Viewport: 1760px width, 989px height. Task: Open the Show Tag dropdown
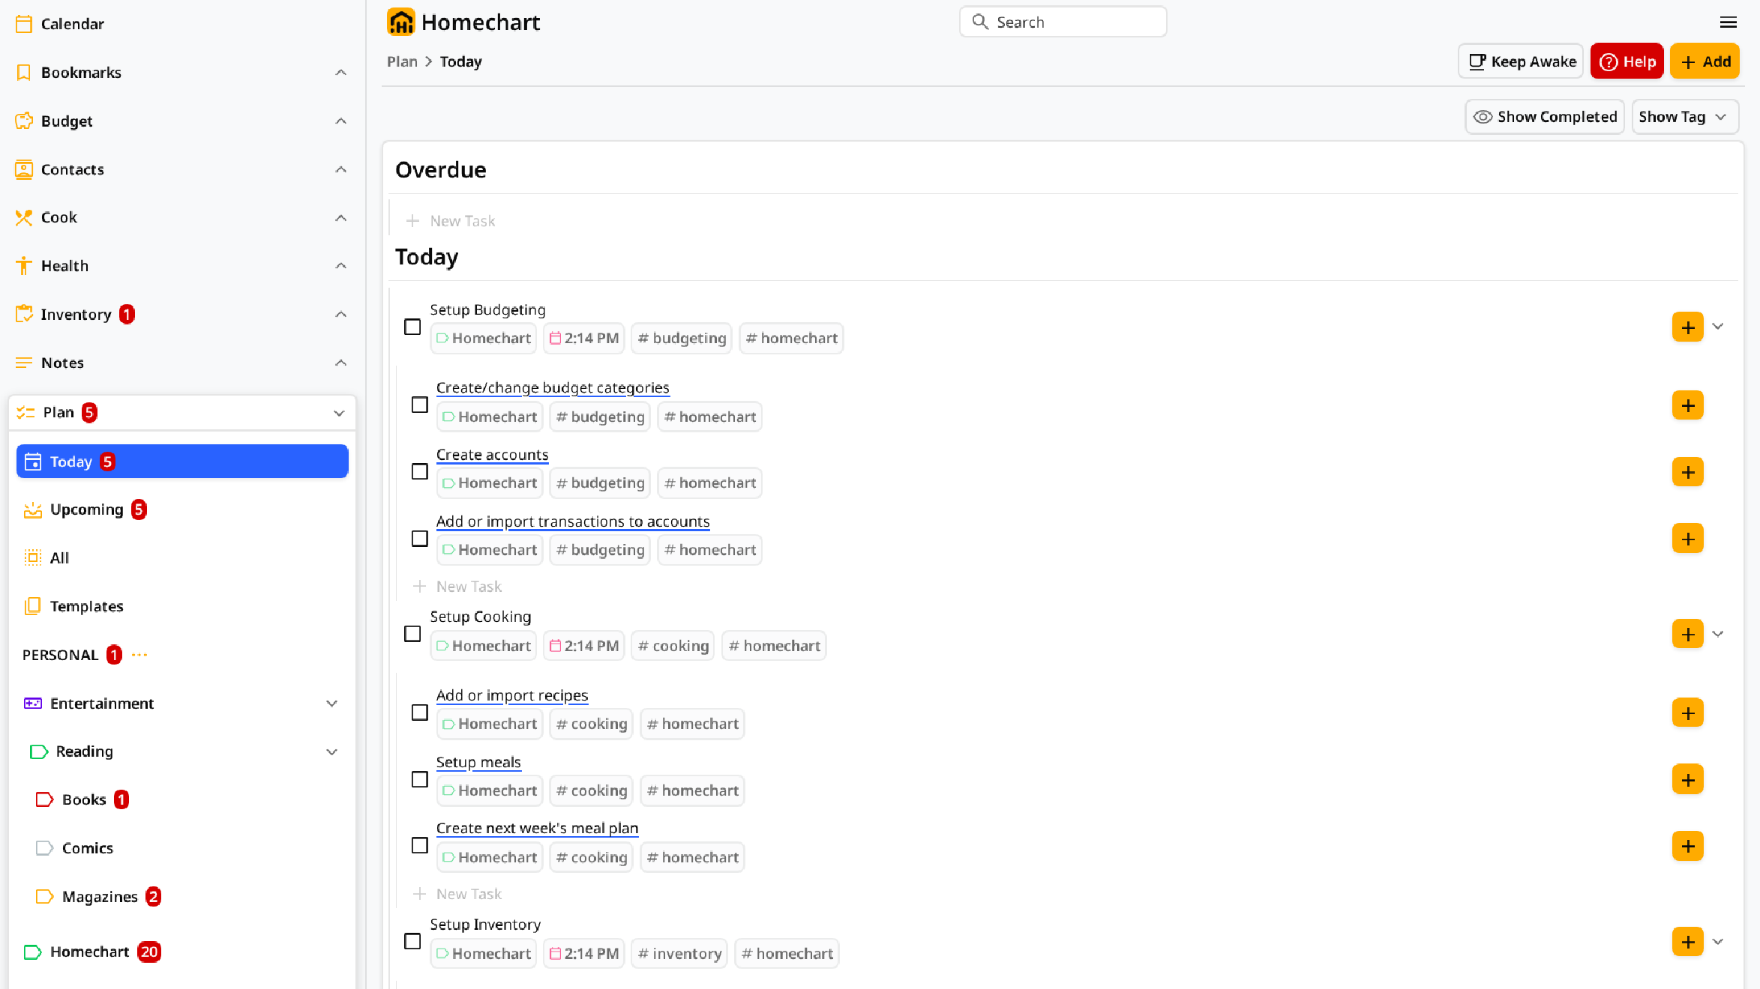click(1685, 117)
